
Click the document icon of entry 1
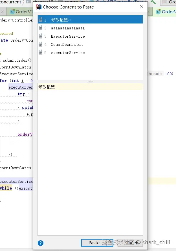[x=41, y=20]
